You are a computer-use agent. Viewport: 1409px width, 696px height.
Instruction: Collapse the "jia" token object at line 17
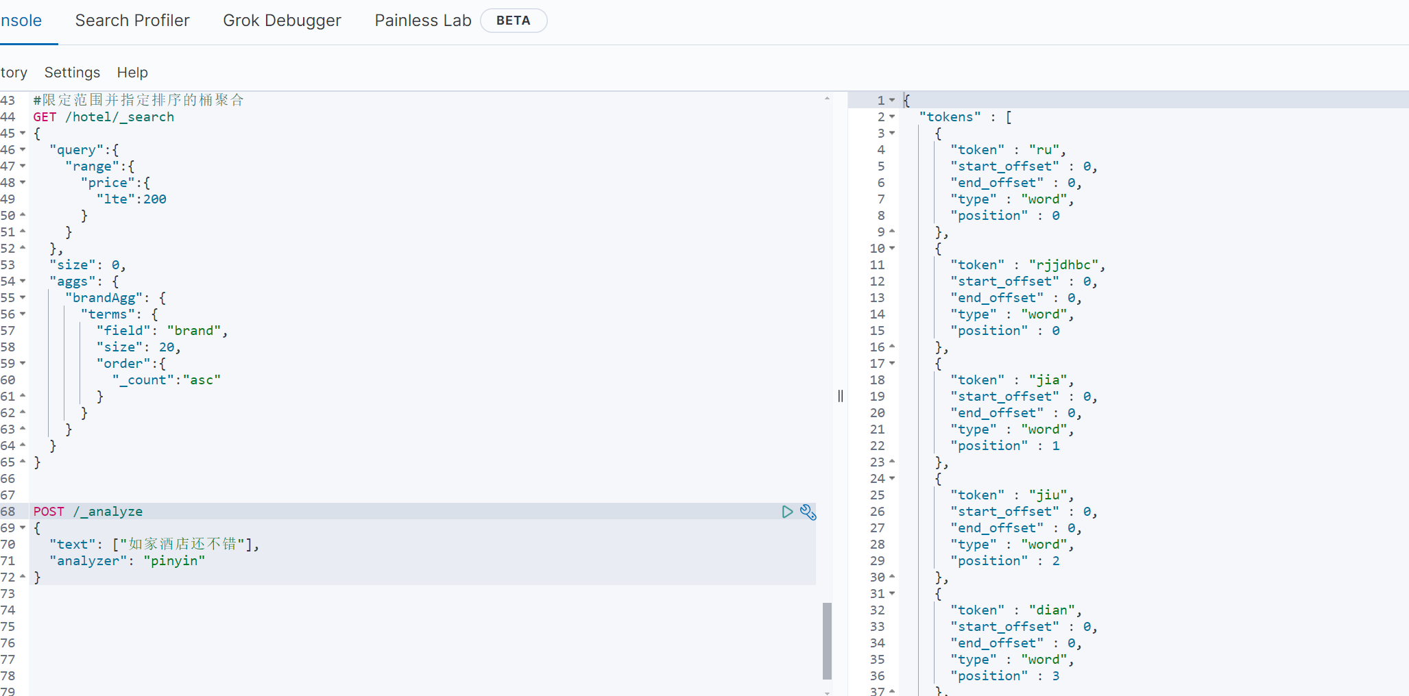click(892, 364)
